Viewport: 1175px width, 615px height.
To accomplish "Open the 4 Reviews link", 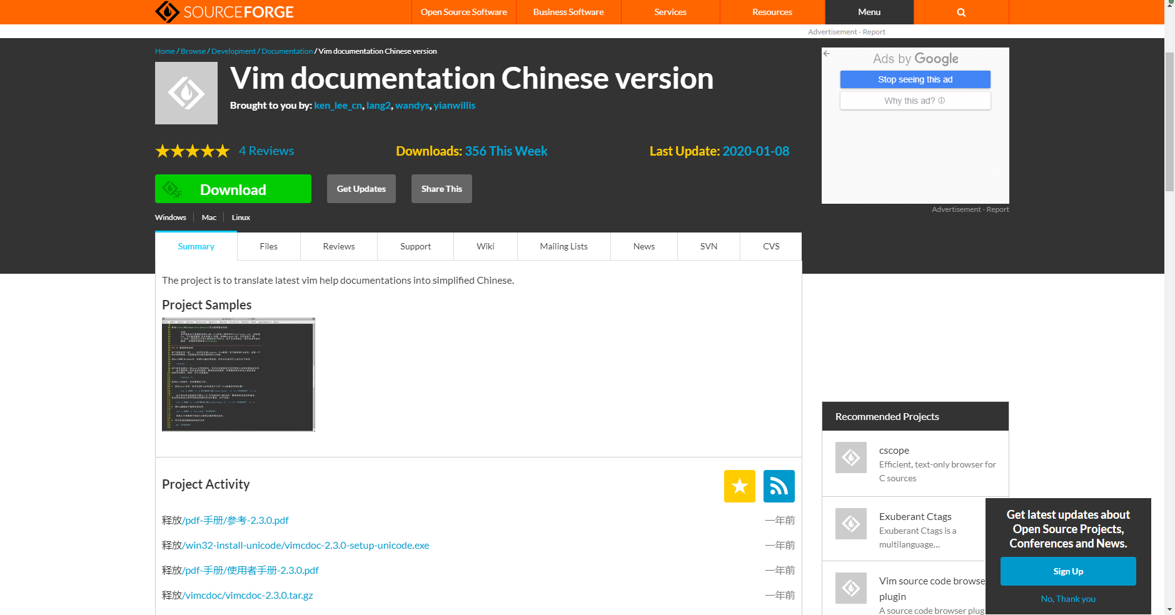I will (x=266, y=151).
